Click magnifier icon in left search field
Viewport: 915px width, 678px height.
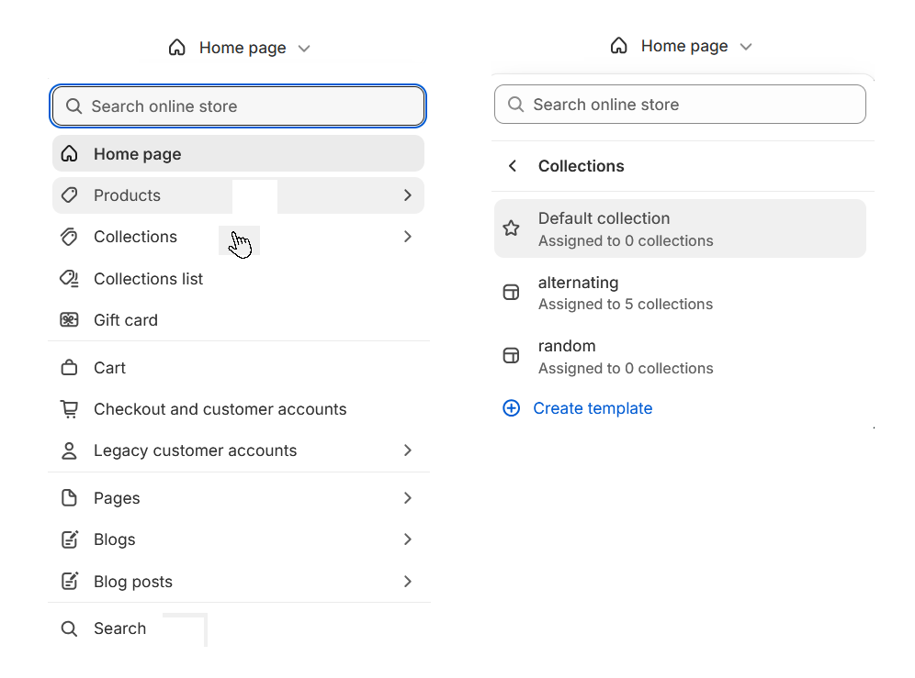click(73, 106)
